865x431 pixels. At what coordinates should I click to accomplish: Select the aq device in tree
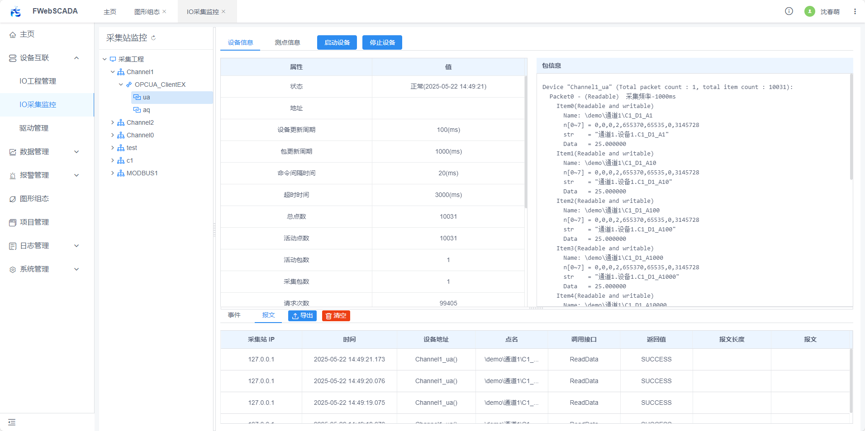click(x=146, y=110)
